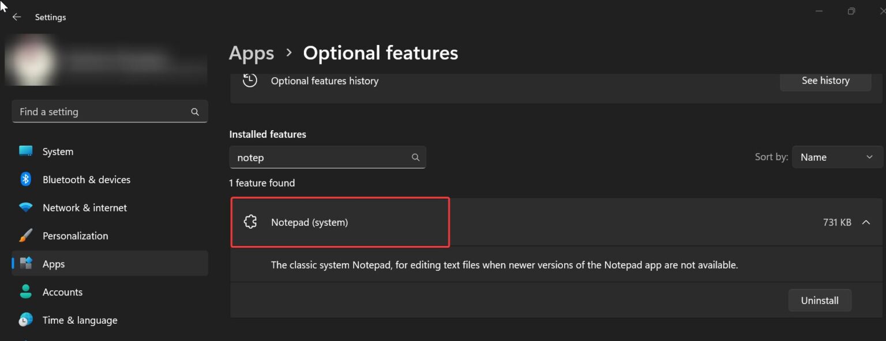The image size is (886, 341).
Task: Open the Apps breadcrumb link
Action: [251, 52]
